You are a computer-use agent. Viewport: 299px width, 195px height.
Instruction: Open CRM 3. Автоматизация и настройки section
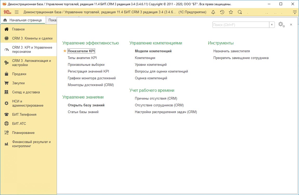point(28,63)
